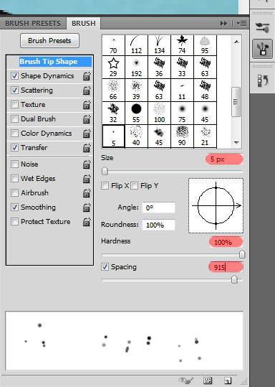Uncheck the Spacing checkbox

[105, 267]
